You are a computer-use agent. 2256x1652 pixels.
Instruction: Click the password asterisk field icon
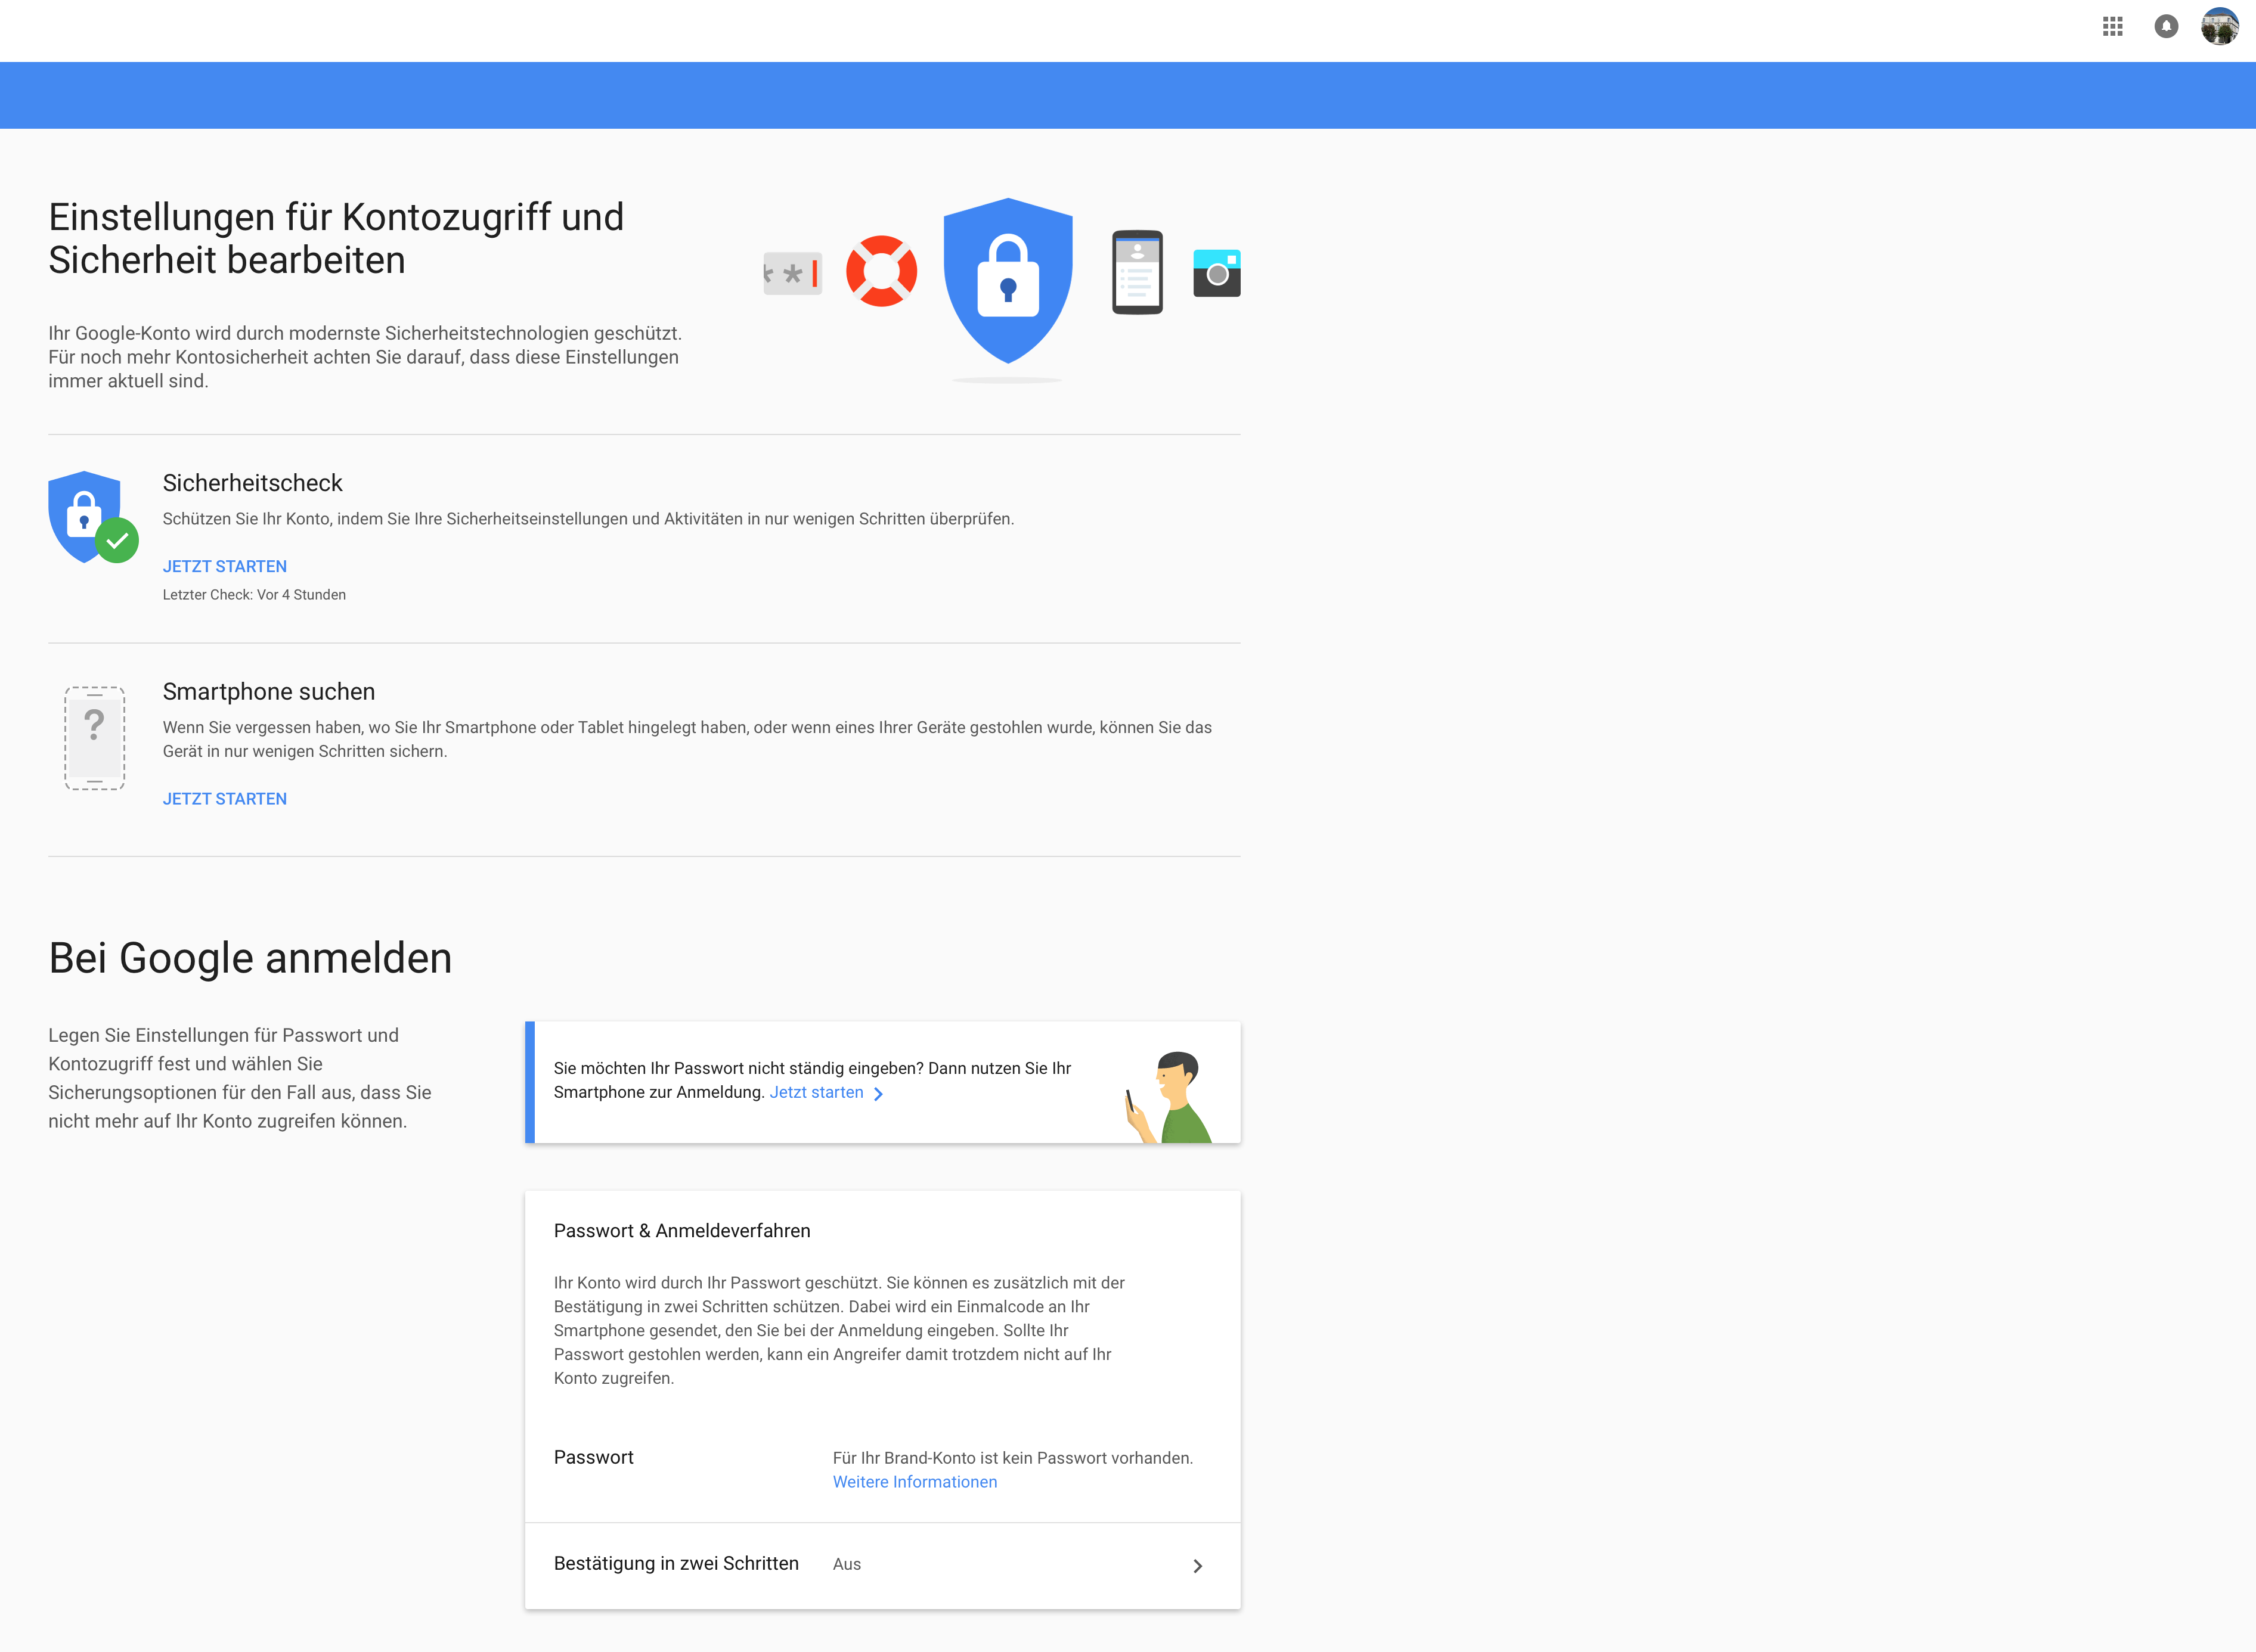coord(792,273)
